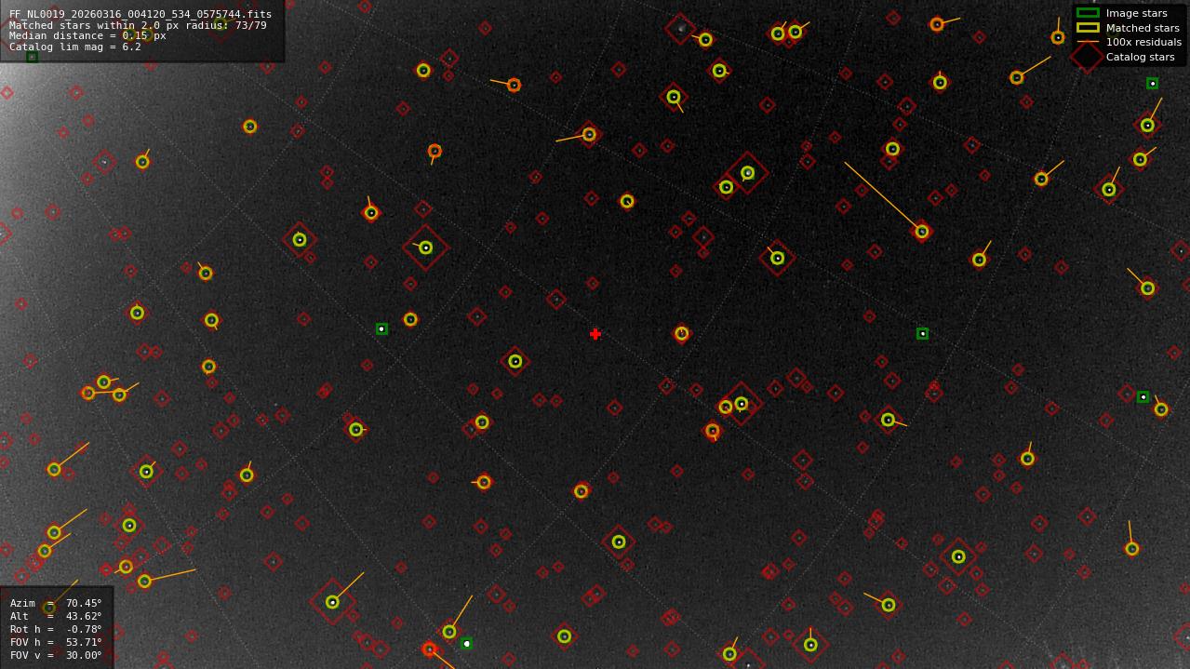Screen dimensions: 1190x669
Task: Select the '100x residuals' legend label
Action: tap(1143, 42)
